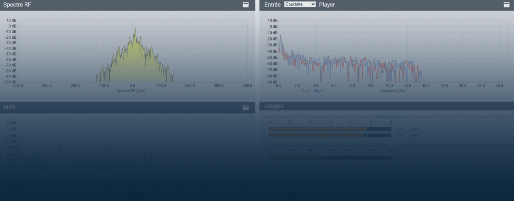Toggle the Left channel legend
Viewport: 514px width, 201px height.
[x=306, y=91]
